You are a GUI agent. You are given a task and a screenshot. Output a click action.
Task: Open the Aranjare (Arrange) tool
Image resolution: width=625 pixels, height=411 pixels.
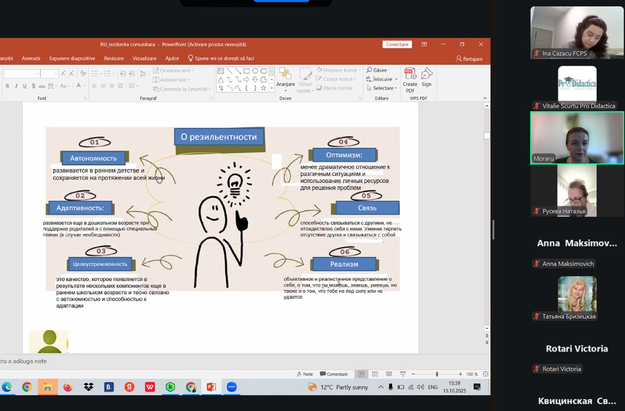pos(285,80)
